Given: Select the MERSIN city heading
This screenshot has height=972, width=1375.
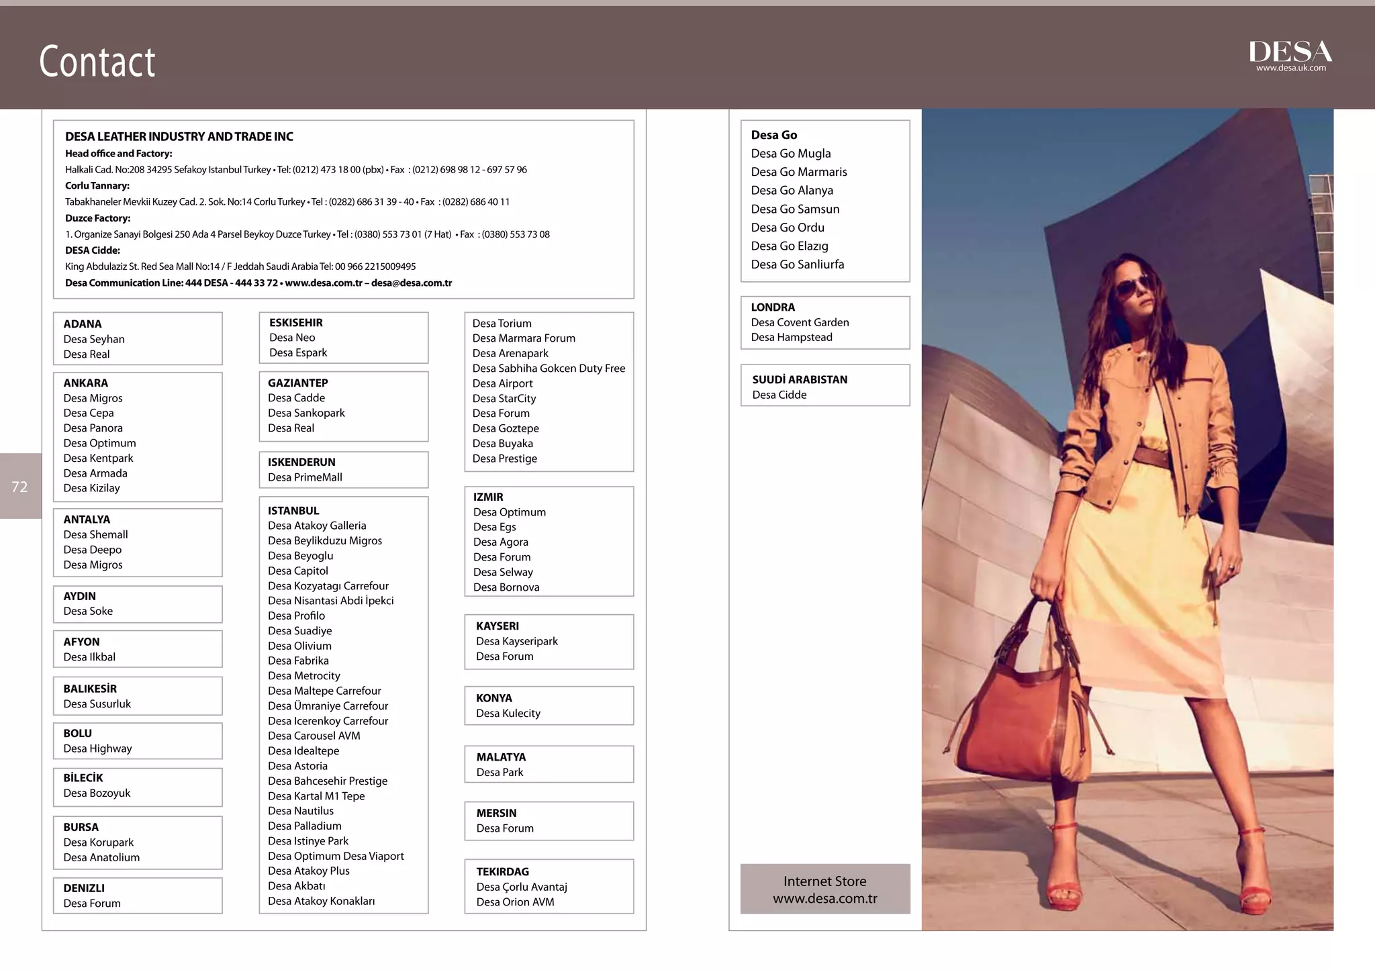Looking at the screenshot, I should 497,813.
